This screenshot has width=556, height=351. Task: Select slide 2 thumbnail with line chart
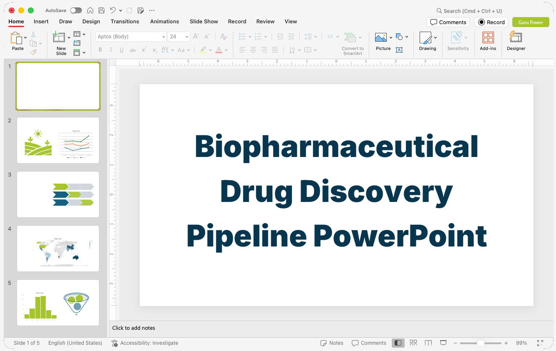click(x=58, y=140)
